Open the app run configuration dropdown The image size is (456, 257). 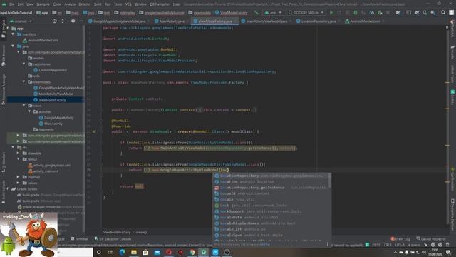pyautogui.click(x=273, y=13)
